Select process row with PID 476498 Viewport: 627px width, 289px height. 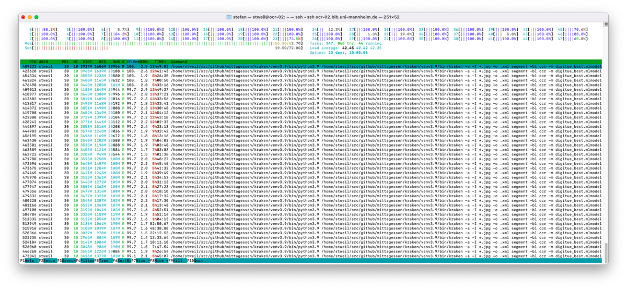click(310, 86)
